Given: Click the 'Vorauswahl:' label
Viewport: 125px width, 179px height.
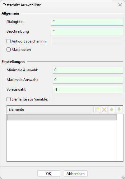Looking at the screenshot, I should [x=16, y=89].
